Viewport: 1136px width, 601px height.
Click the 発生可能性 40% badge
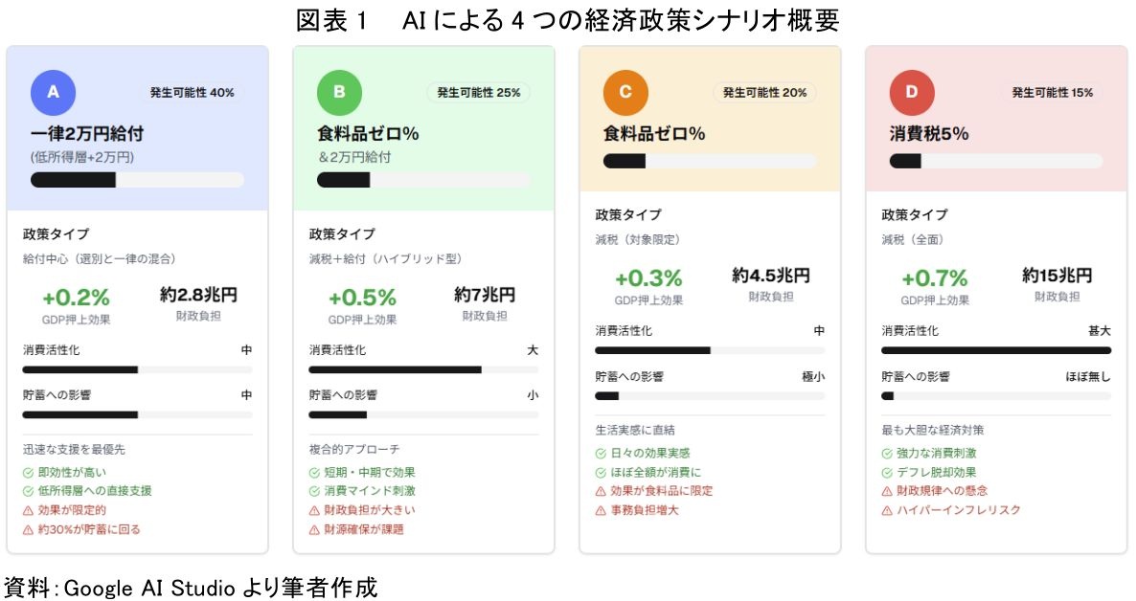coord(192,93)
